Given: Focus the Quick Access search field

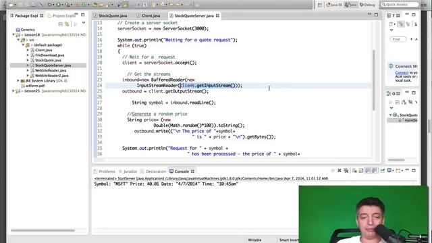Looking at the screenshot, I should pos(400,5).
